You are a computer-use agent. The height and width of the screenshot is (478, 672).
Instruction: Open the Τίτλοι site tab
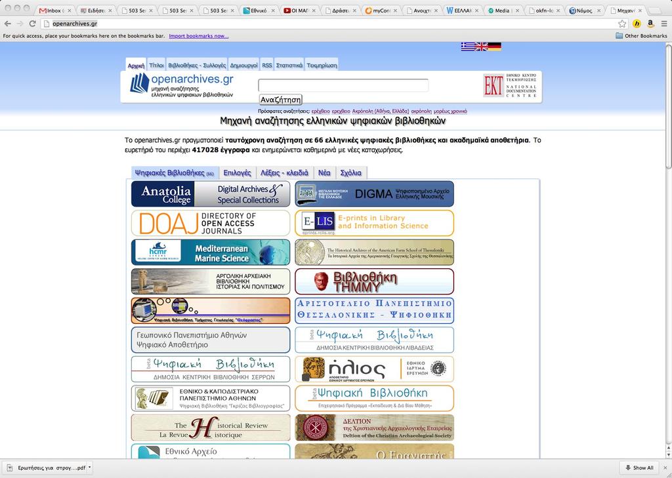156,66
